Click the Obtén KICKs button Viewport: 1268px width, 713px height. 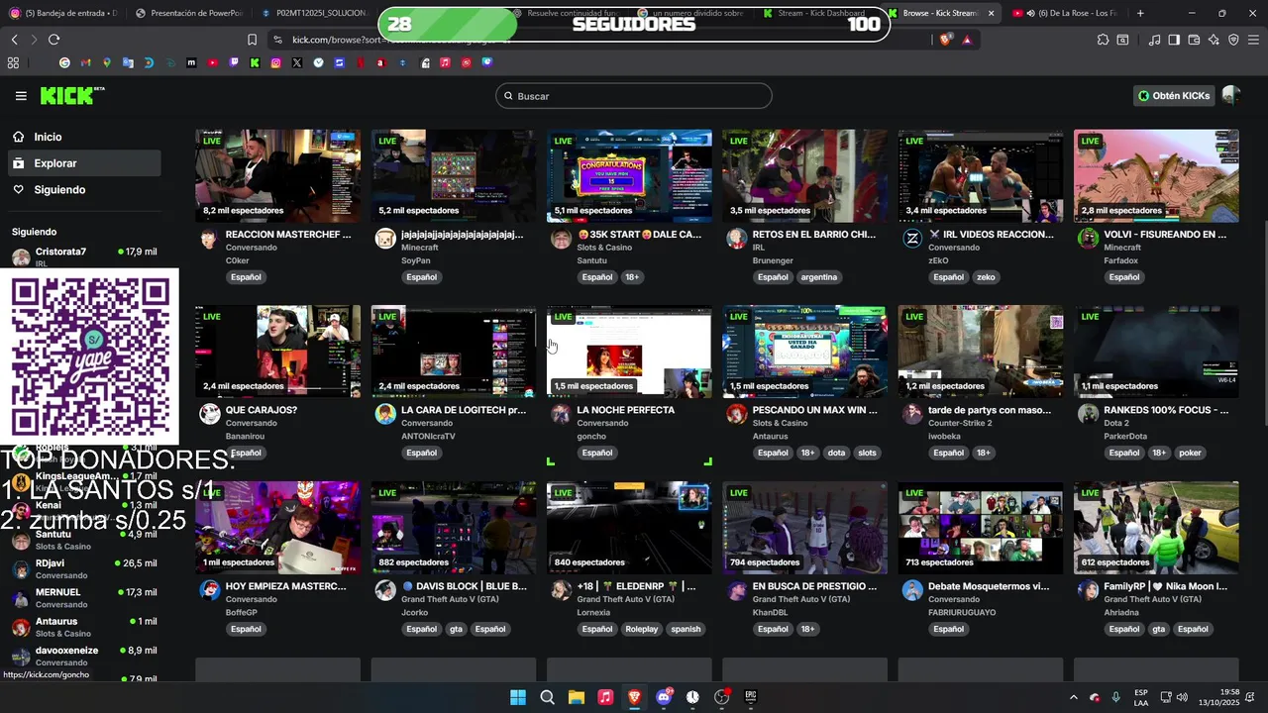pos(1174,96)
